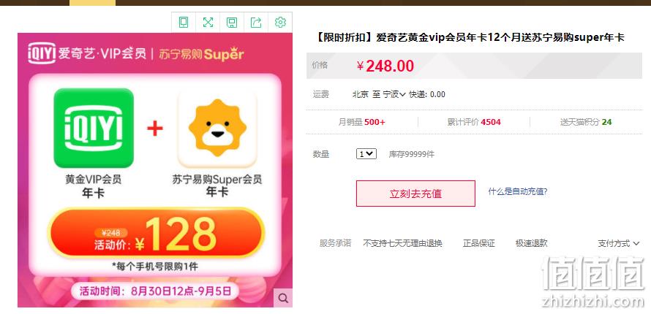Open the 宁波 destination city dropdown
Screen dimensions: 651x314
pos(394,94)
